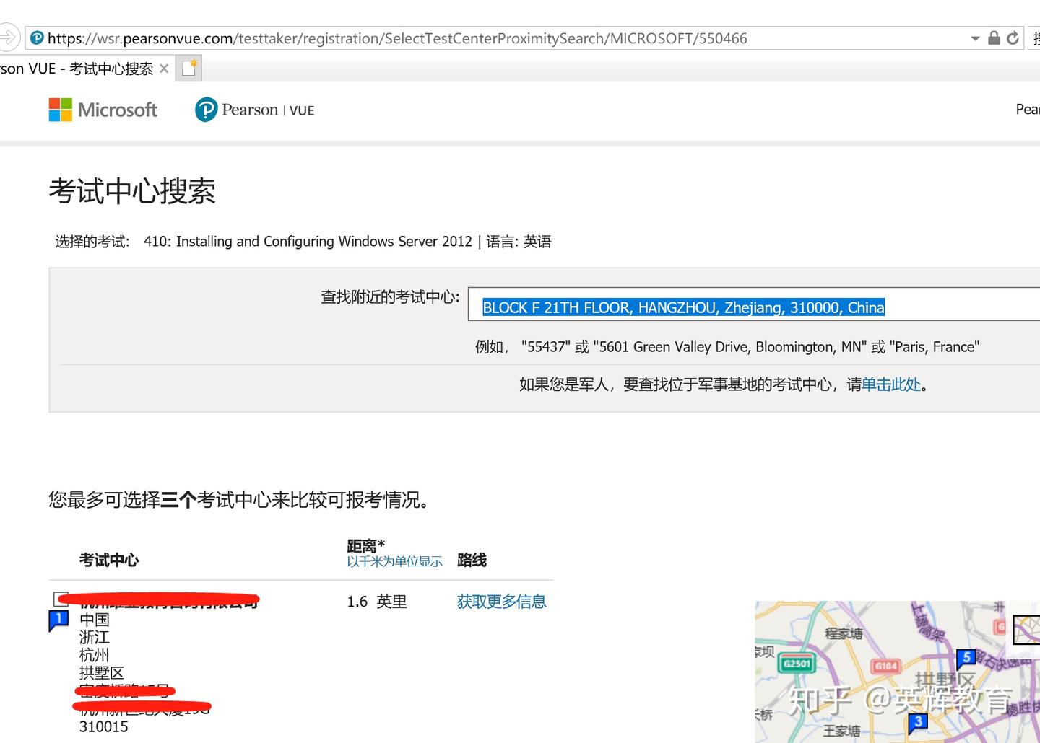This screenshot has width=1040, height=743.
Task: Open the address bar history dropdown arrow
Action: click(x=976, y=37)
